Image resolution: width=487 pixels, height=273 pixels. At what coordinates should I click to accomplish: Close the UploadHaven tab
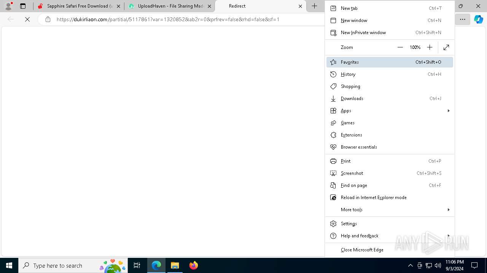tap(209, 6)
